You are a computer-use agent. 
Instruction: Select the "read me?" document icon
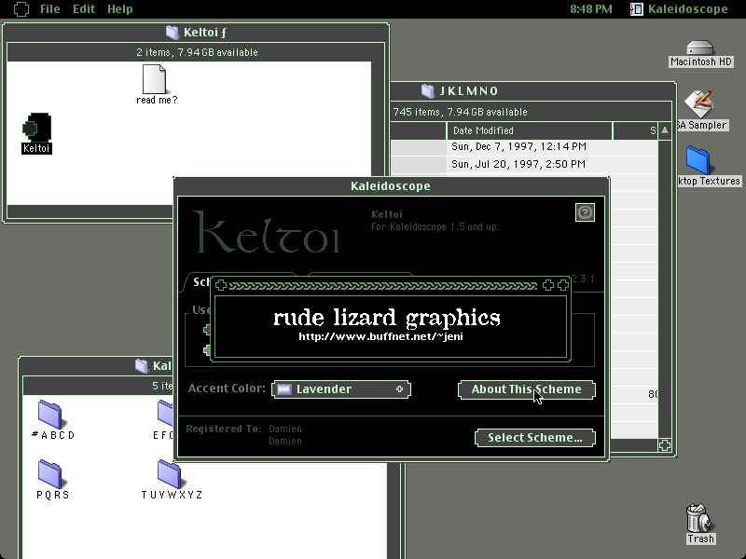pyautogui.click(x=155, y=79)
